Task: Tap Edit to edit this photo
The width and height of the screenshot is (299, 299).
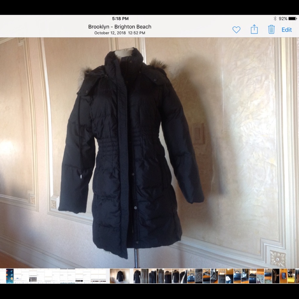Action: click(286, 30)
